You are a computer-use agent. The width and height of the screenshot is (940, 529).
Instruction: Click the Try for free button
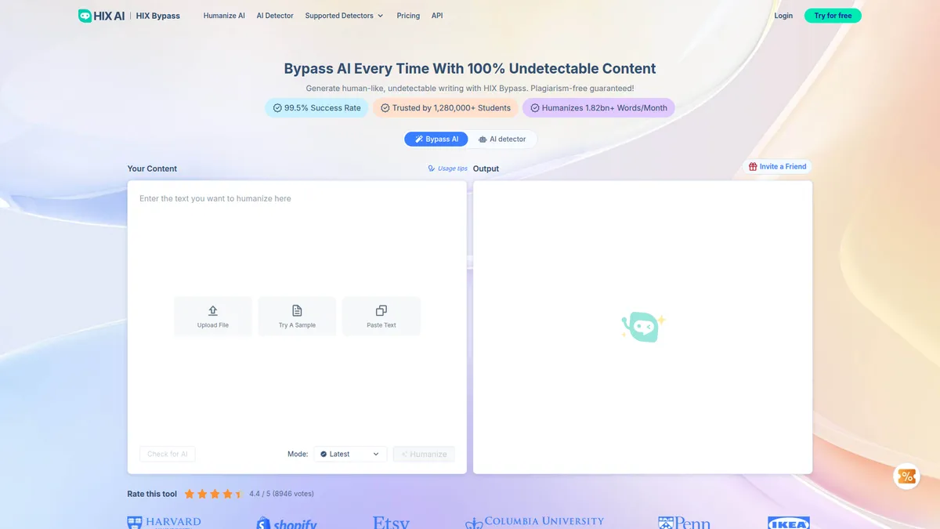tap(833, 16)
